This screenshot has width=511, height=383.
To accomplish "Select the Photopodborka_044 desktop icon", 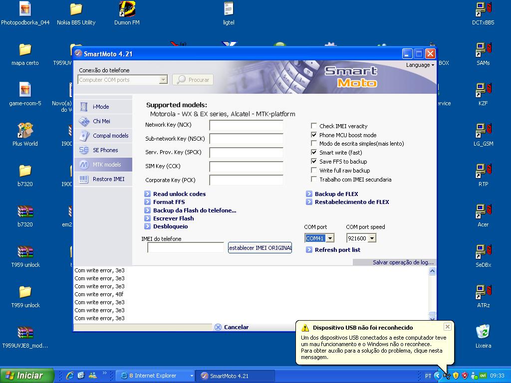I will pyautogui.click(x=25, y=13).
